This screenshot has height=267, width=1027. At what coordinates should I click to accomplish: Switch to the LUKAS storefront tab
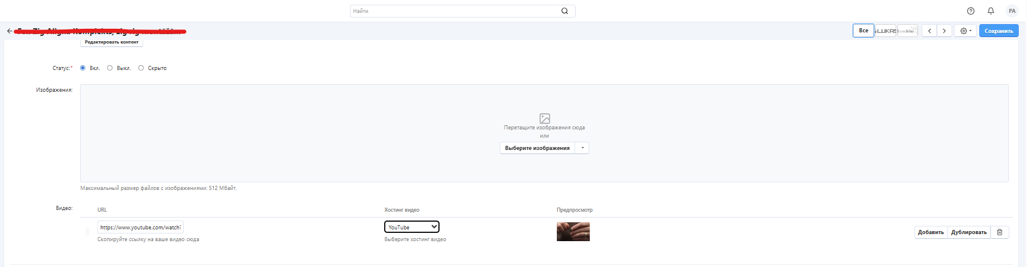coord(886,31)
